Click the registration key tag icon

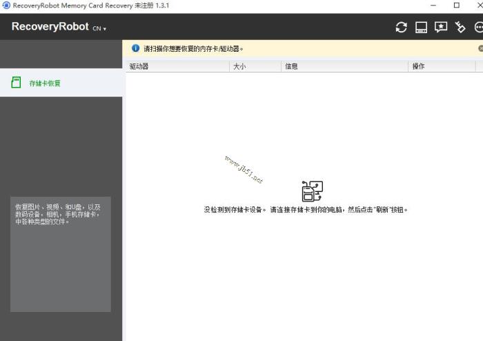point(460,27)
